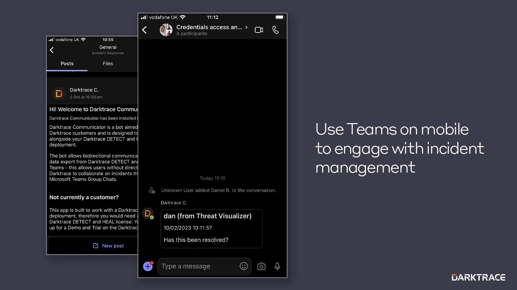The image size is (517, 290).
Task: Select the 'Hi! Welcome to Darktrace' heading
Action: point(93,109)
